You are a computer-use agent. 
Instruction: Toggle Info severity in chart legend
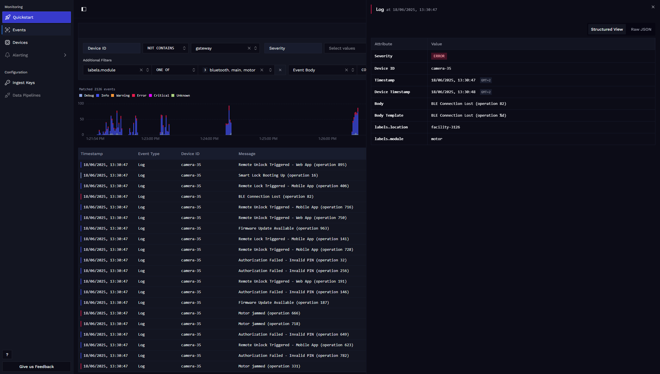click(x=103, y=95)
